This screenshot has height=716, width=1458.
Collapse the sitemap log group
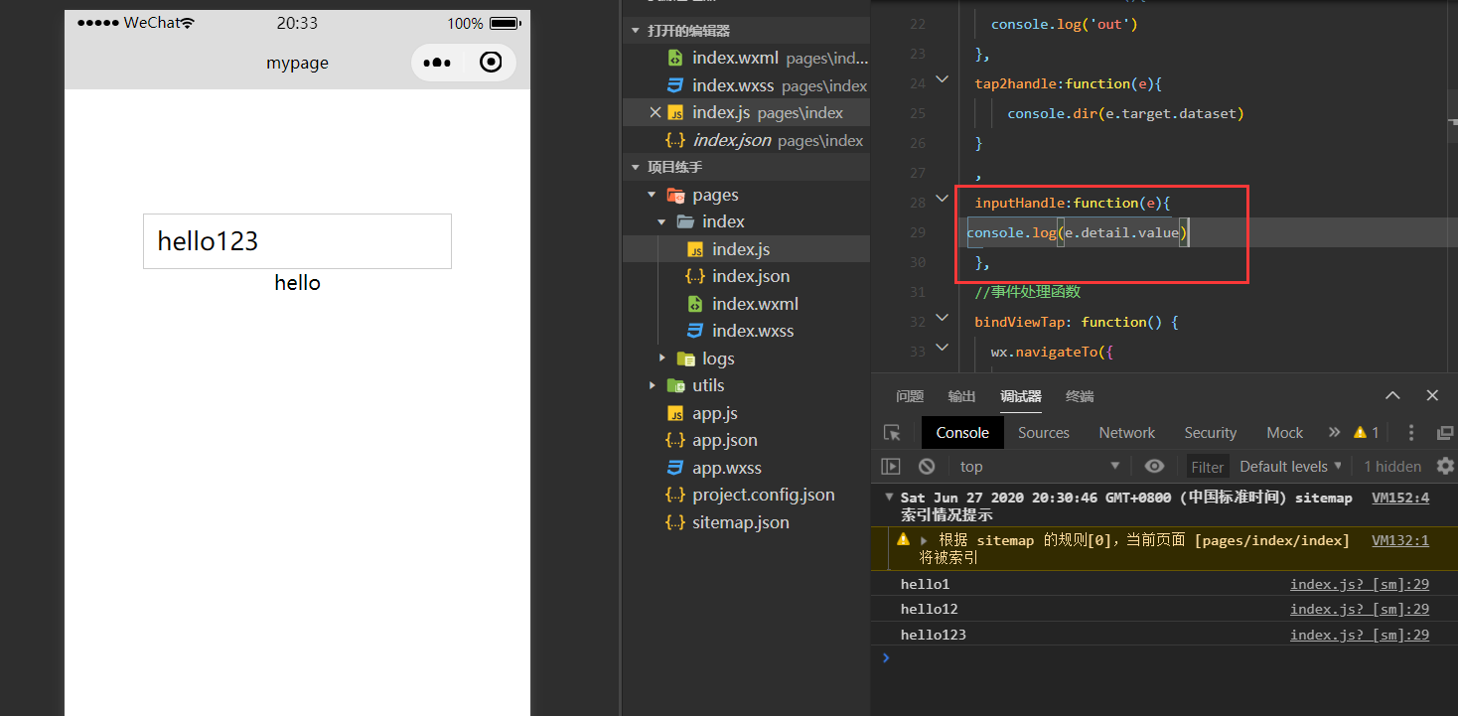[889, 498]
